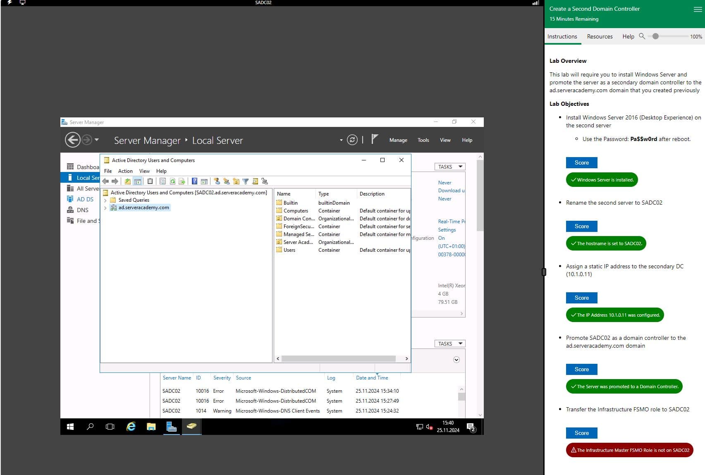This screenshot has width=705, height=475.
Task: Toggle Show/Hide Console Tree toolbar icon
Action: [x=137, y=181]
